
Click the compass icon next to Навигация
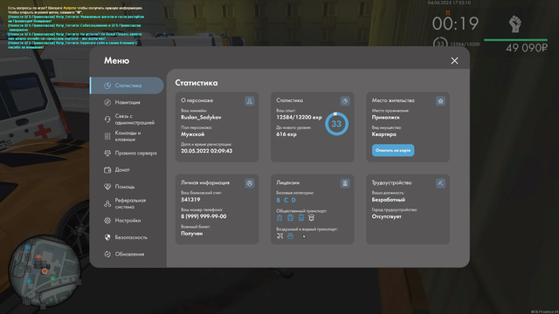click(x=107, y=103)
